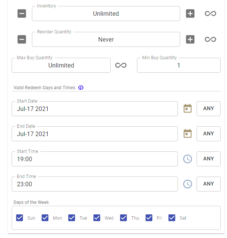Image resolution: width=227 pixels, height=238 pixels.
Task: Focus the Min Buy Quantity field
Action: click(x=179, y=66)
